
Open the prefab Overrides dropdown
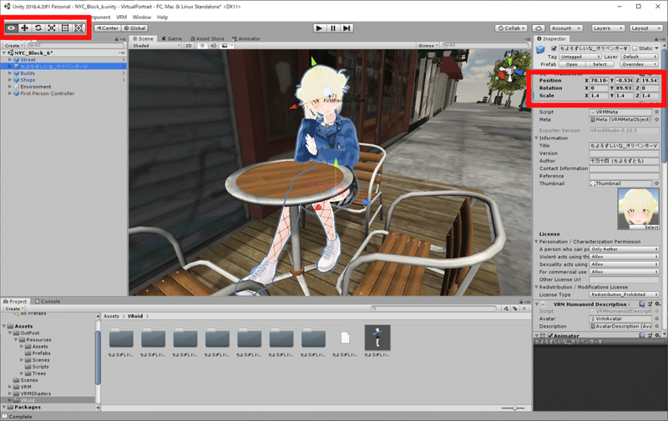point(639,64)
